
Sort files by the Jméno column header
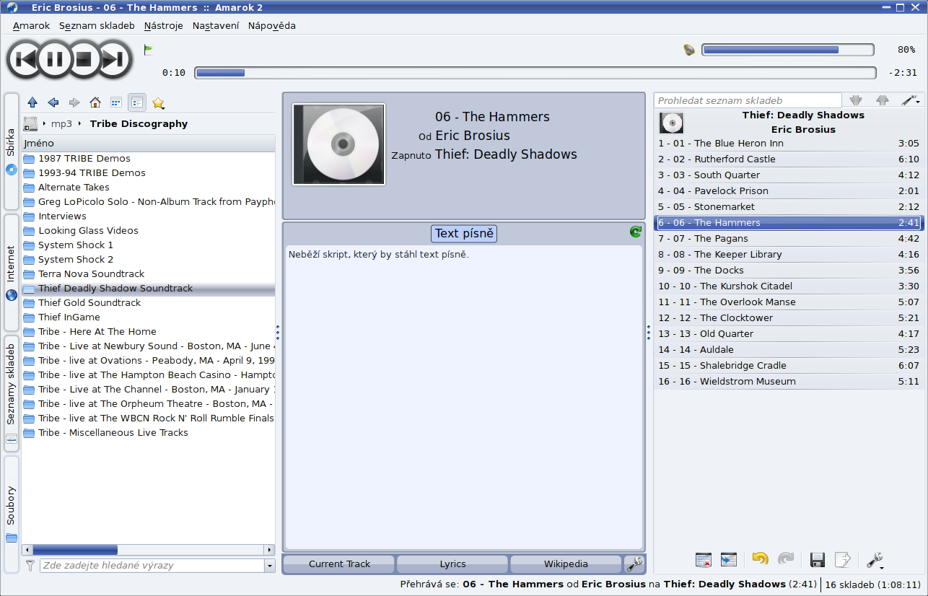148,144
